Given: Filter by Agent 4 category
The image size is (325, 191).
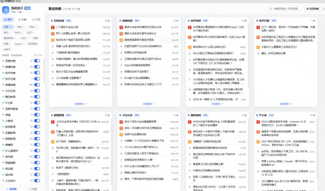Looking at the screenshot, I should click(x=19, y=44).
